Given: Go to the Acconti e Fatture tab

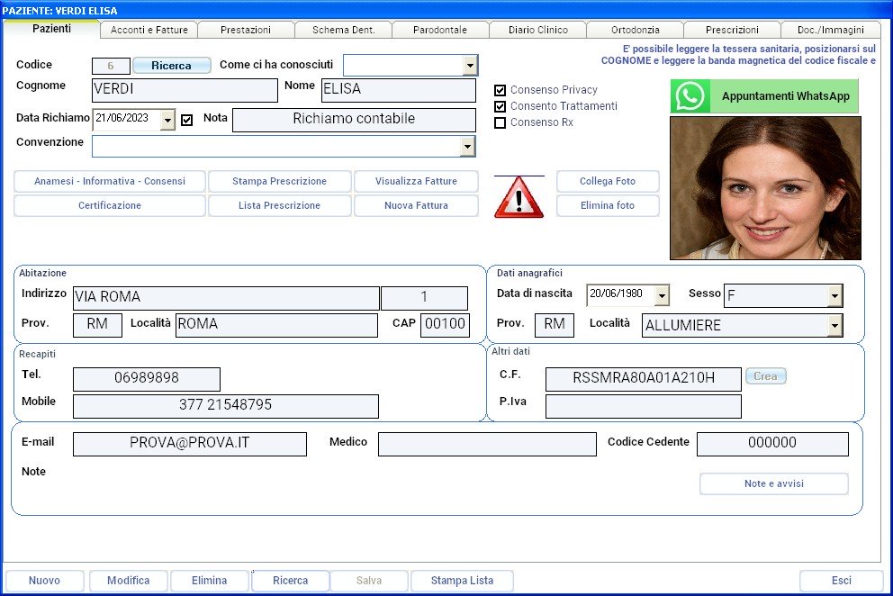Looking at the screenshot, I should click(x=148, y=29).
